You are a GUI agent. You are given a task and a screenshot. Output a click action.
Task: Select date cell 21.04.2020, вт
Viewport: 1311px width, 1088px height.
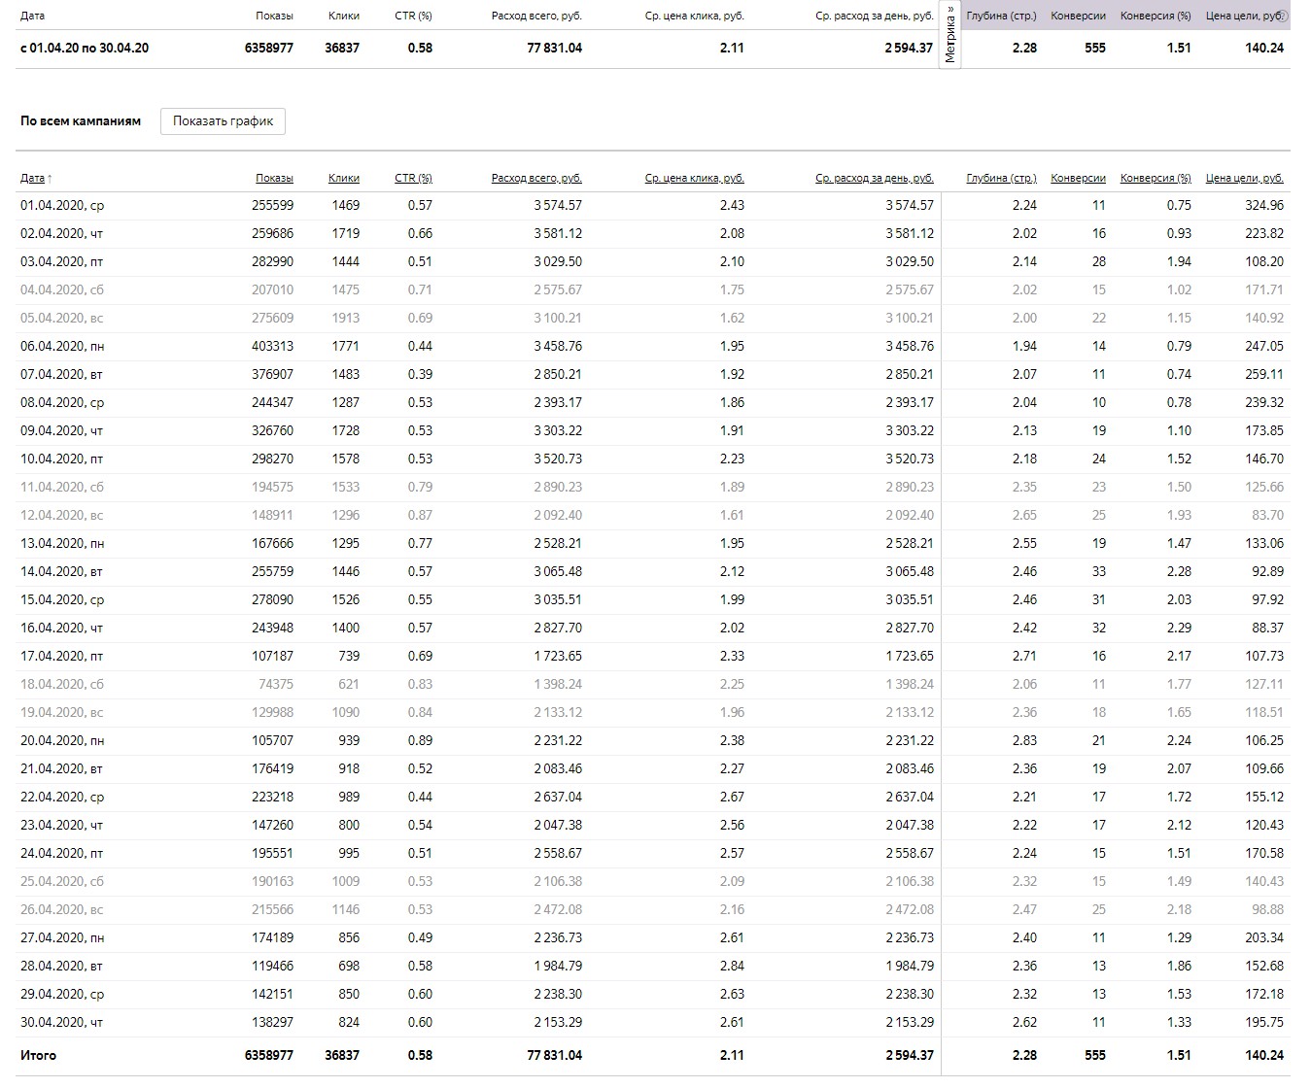pyautogui.click(x=61, y=768)
